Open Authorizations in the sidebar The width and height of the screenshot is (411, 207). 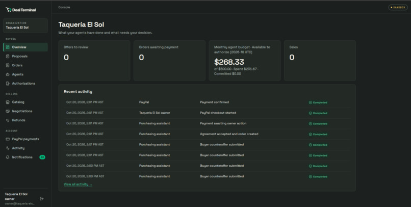click(25, 83)
